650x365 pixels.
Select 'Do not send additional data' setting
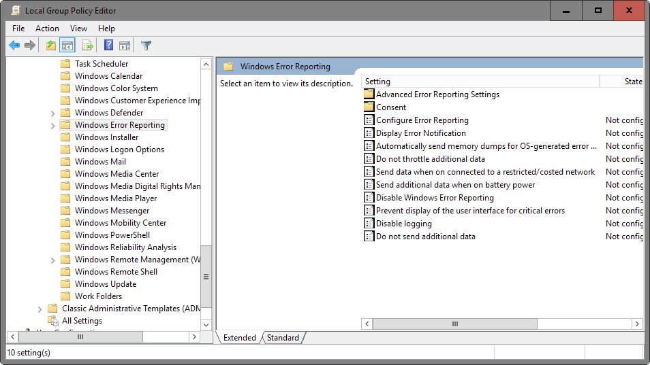(x=425, y=237)
